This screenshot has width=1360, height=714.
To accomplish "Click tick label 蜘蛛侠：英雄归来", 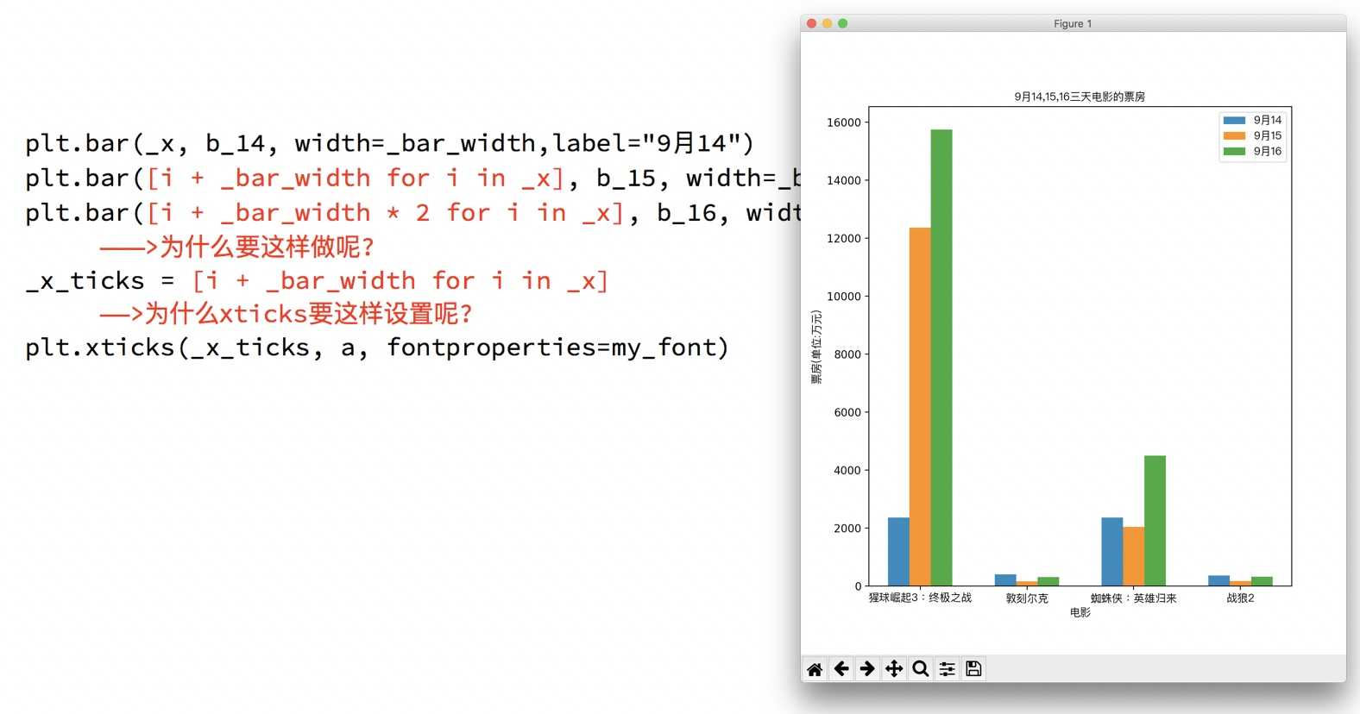I will (1133, 598).
